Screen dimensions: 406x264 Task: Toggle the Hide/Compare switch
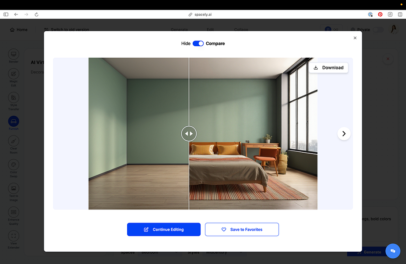198,44
